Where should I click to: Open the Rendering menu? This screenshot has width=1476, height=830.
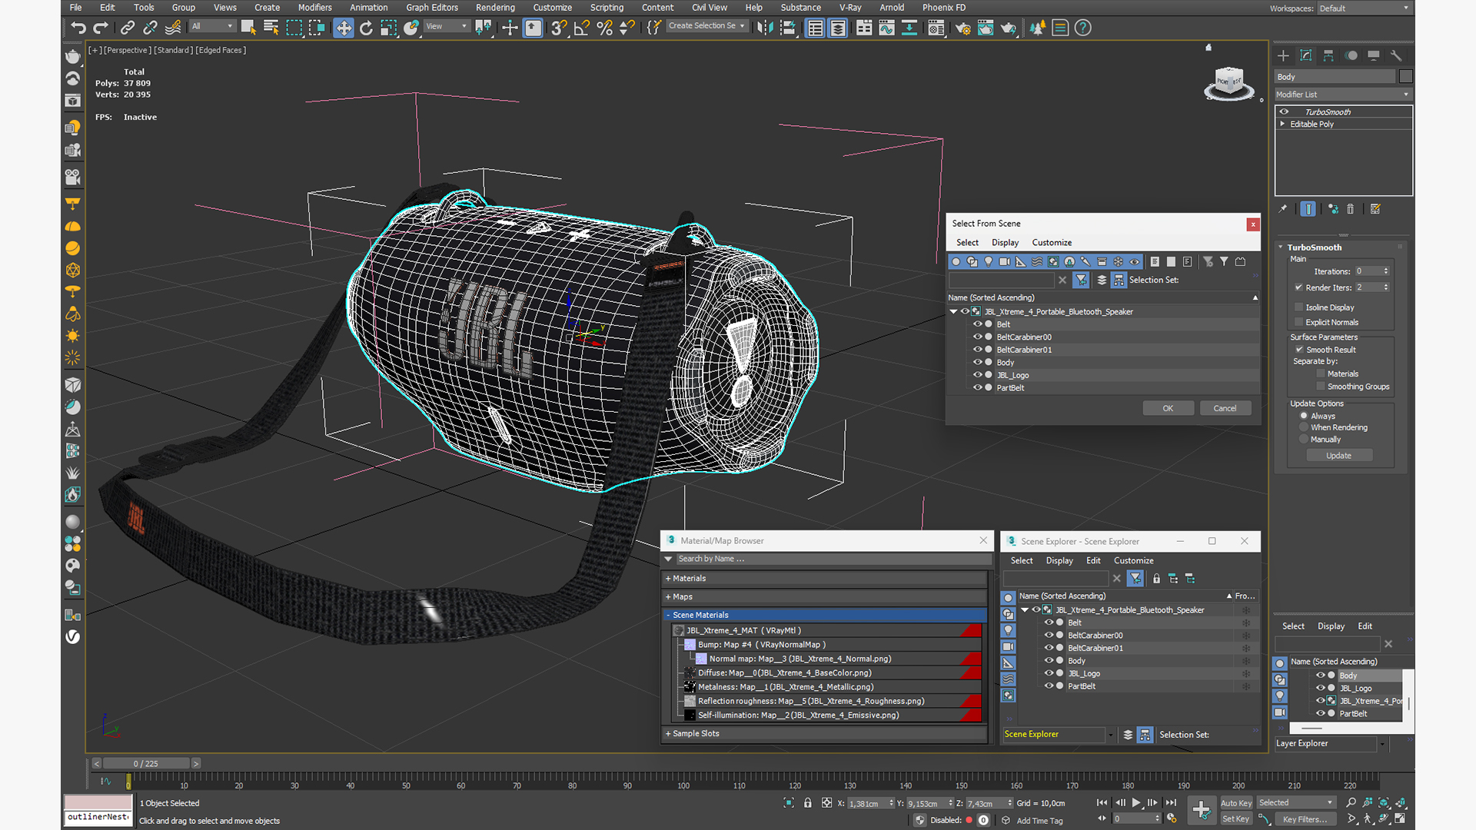(x=495, y=8)
